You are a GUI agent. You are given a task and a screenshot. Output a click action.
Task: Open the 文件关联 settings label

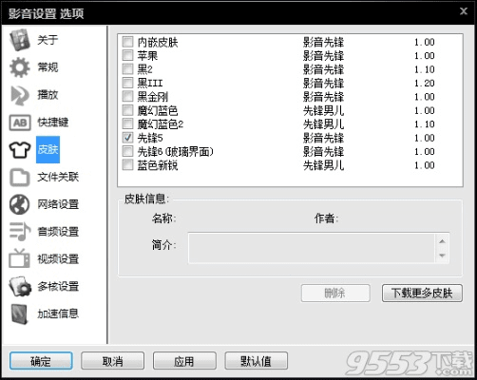58,177
